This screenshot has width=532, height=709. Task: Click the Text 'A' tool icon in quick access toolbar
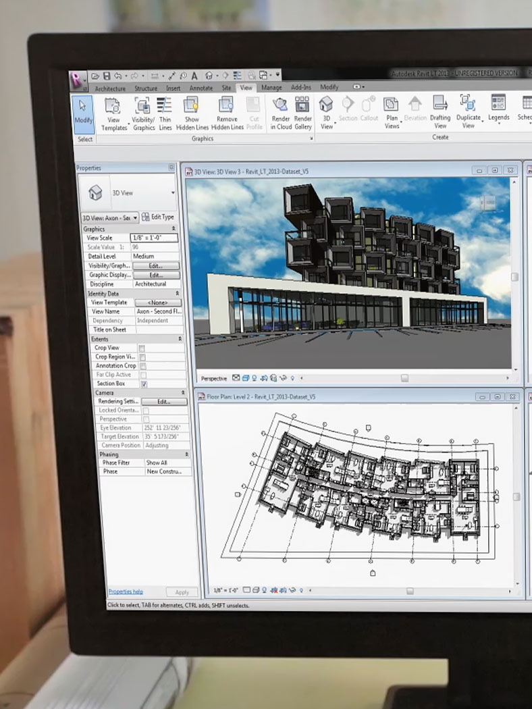click(x=194, y=76)
